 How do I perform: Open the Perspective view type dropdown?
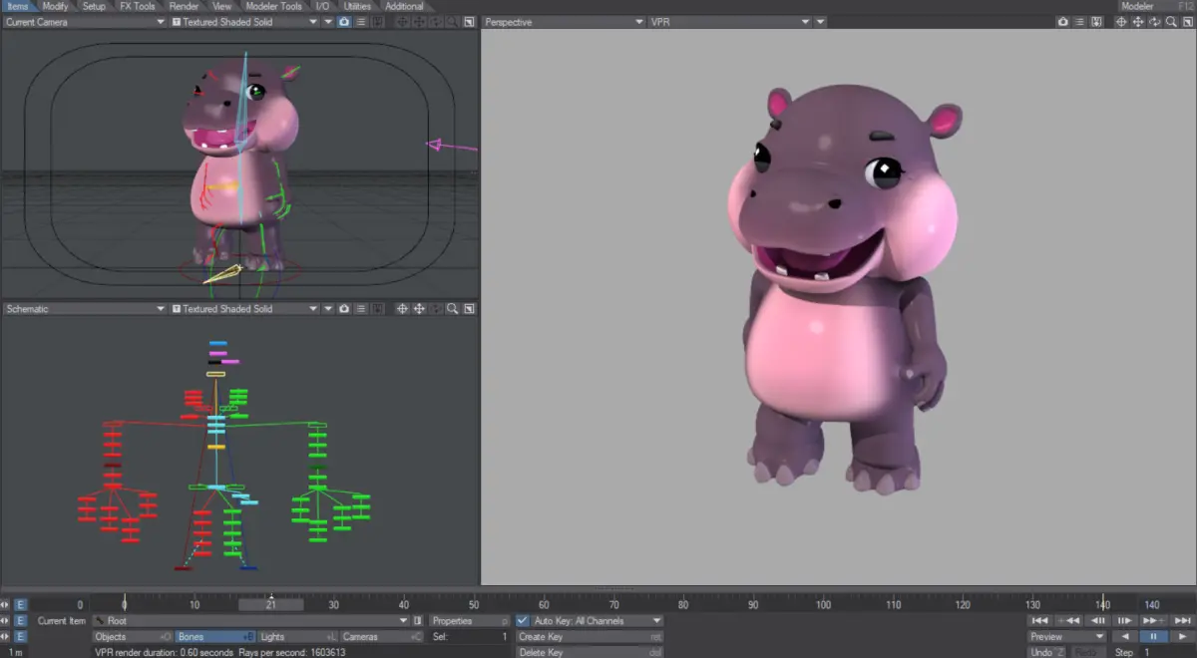[564, 22]
